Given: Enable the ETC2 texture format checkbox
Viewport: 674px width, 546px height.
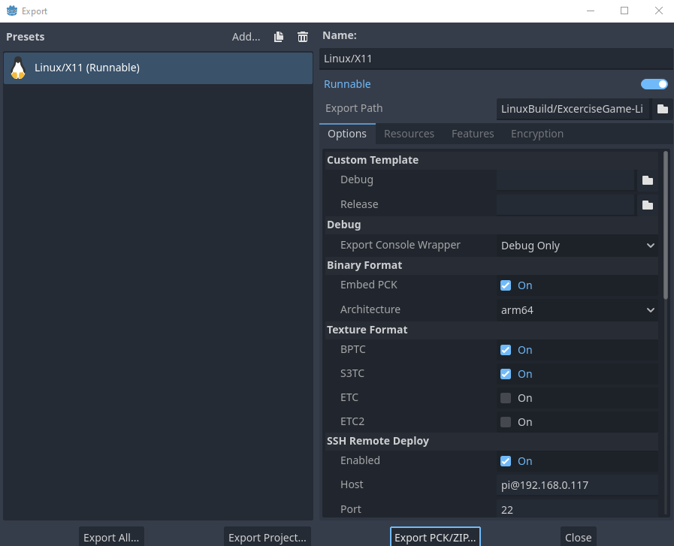Looking at the screenshot, I should pyautogui.click(x=506, y=422).
